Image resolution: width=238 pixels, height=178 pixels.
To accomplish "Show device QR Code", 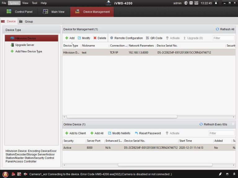I will 154,38.
